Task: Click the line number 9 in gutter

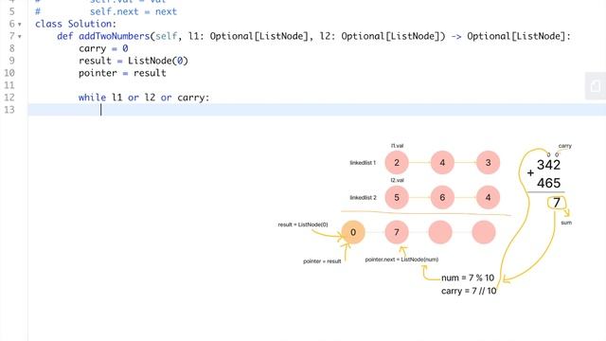Action: pos(11,61)
